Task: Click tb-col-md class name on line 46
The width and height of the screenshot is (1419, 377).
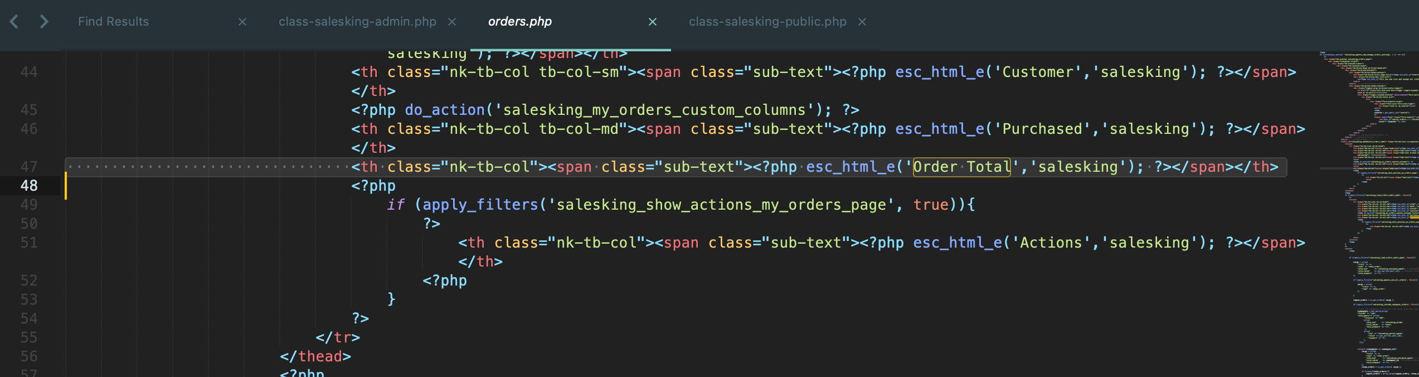Action: [579, 129]
